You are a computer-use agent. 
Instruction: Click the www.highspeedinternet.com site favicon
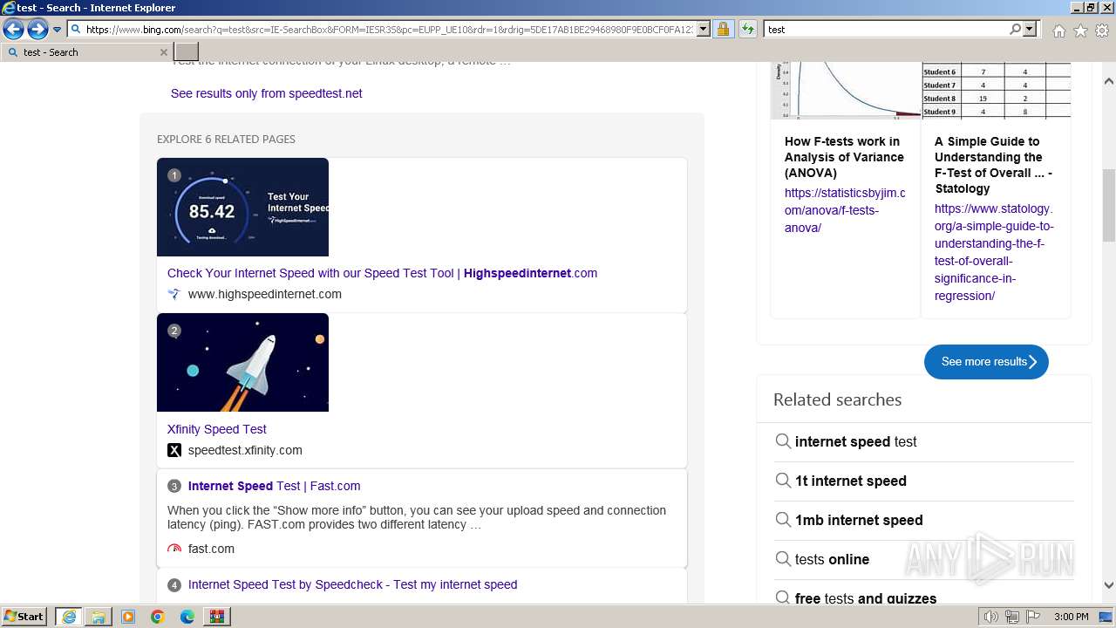pos(174,294)
